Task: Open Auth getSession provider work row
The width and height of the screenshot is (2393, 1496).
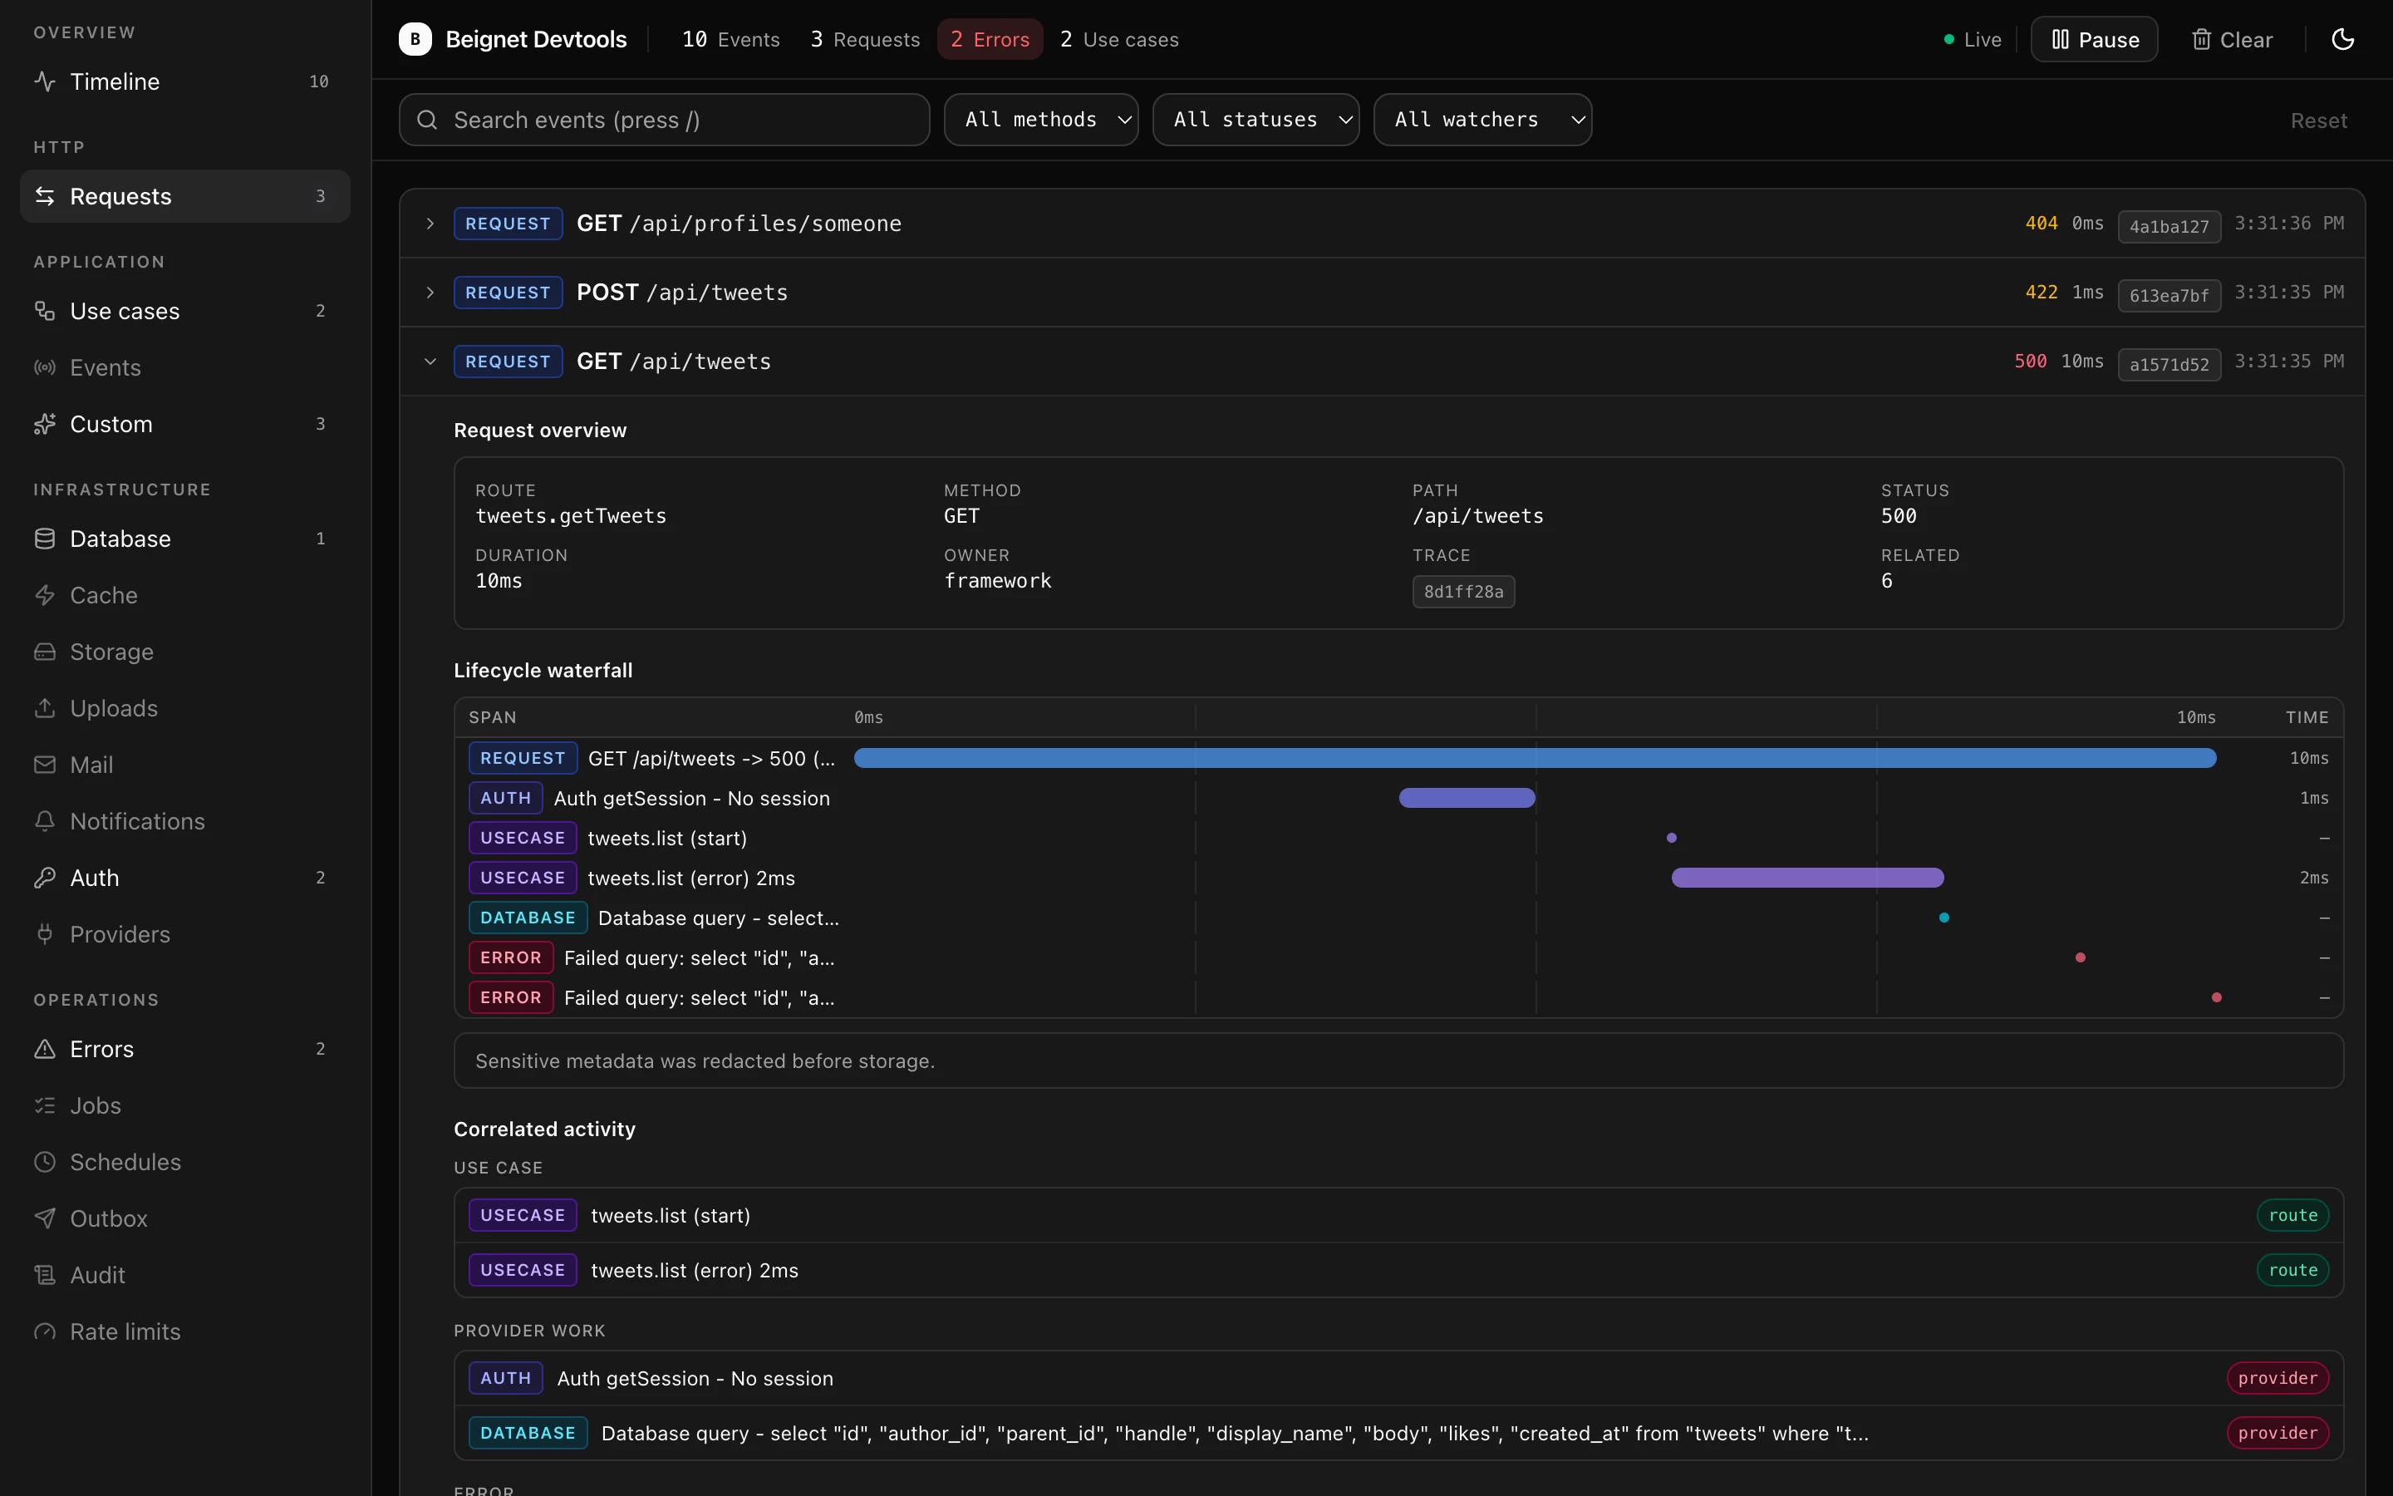Action: [1398, 1378]
